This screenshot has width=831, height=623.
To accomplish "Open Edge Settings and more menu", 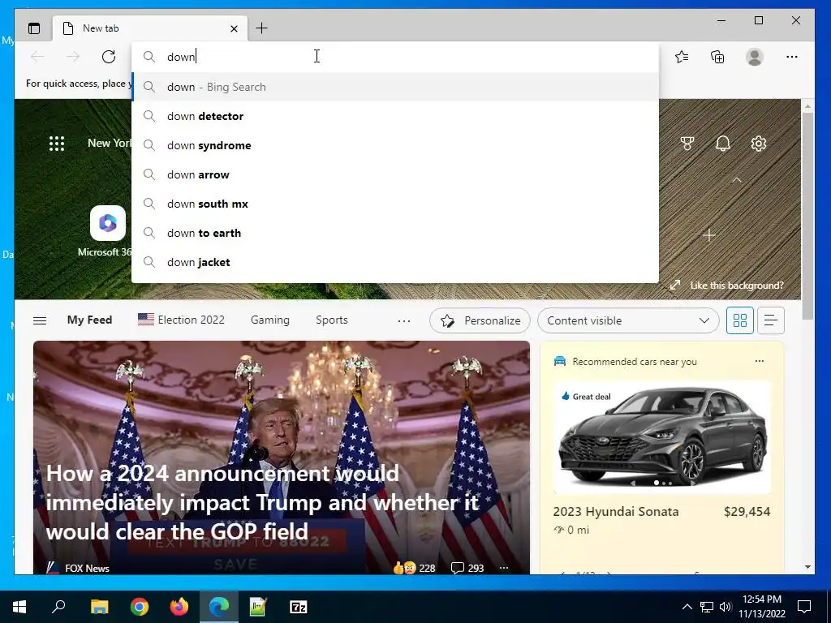I will tap(792, 57).
